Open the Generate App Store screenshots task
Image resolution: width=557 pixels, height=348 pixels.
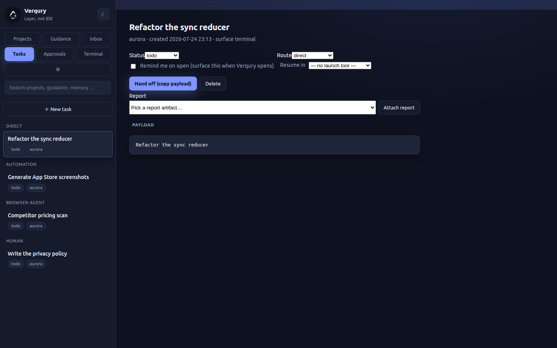pos(58,182)
